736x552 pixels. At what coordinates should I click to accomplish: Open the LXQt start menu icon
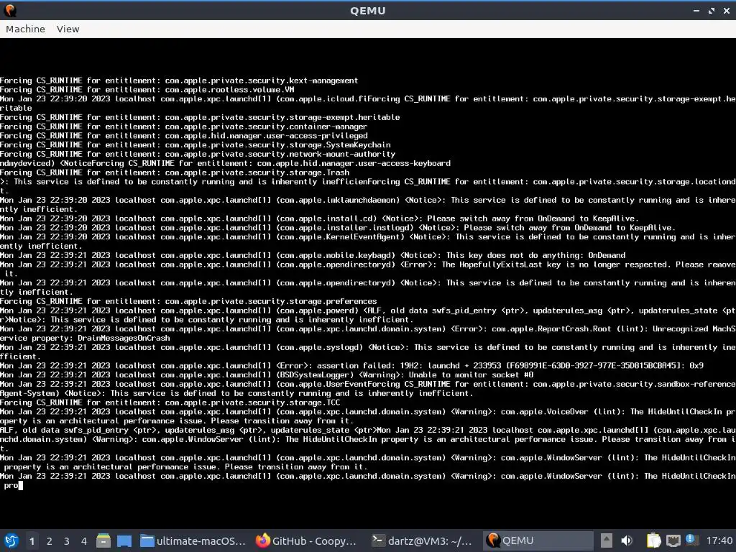click(x=11, y=540)
